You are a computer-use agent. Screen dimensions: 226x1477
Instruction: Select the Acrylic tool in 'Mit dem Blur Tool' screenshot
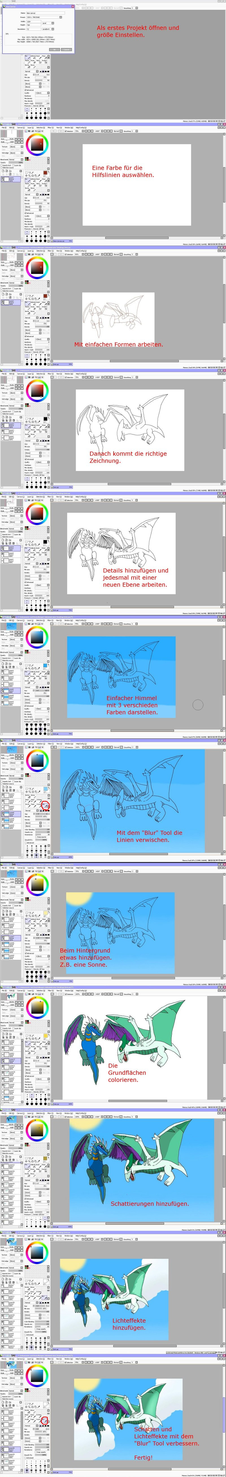pos(28,806)
